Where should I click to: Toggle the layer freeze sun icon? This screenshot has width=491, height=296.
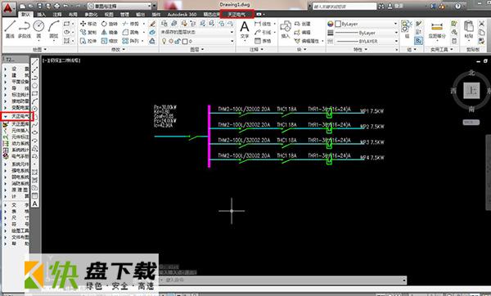(171, 42)
